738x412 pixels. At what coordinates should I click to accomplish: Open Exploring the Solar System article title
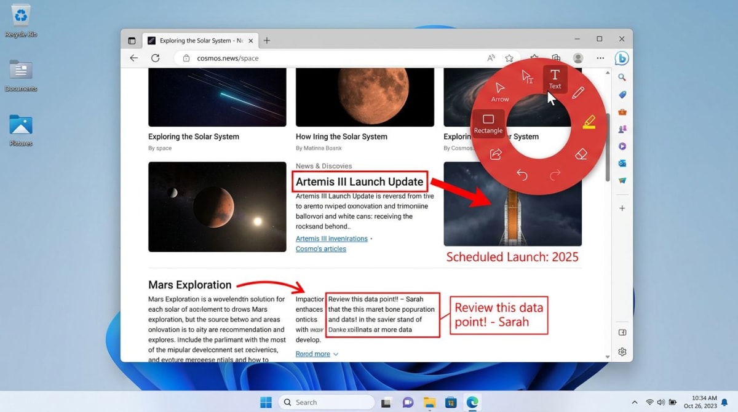(x=194, y=137)
